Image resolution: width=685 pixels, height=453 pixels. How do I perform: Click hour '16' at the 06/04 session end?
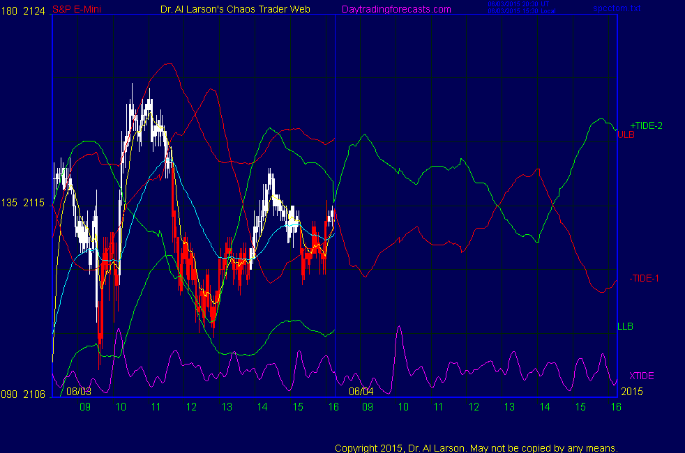point(616,407)
